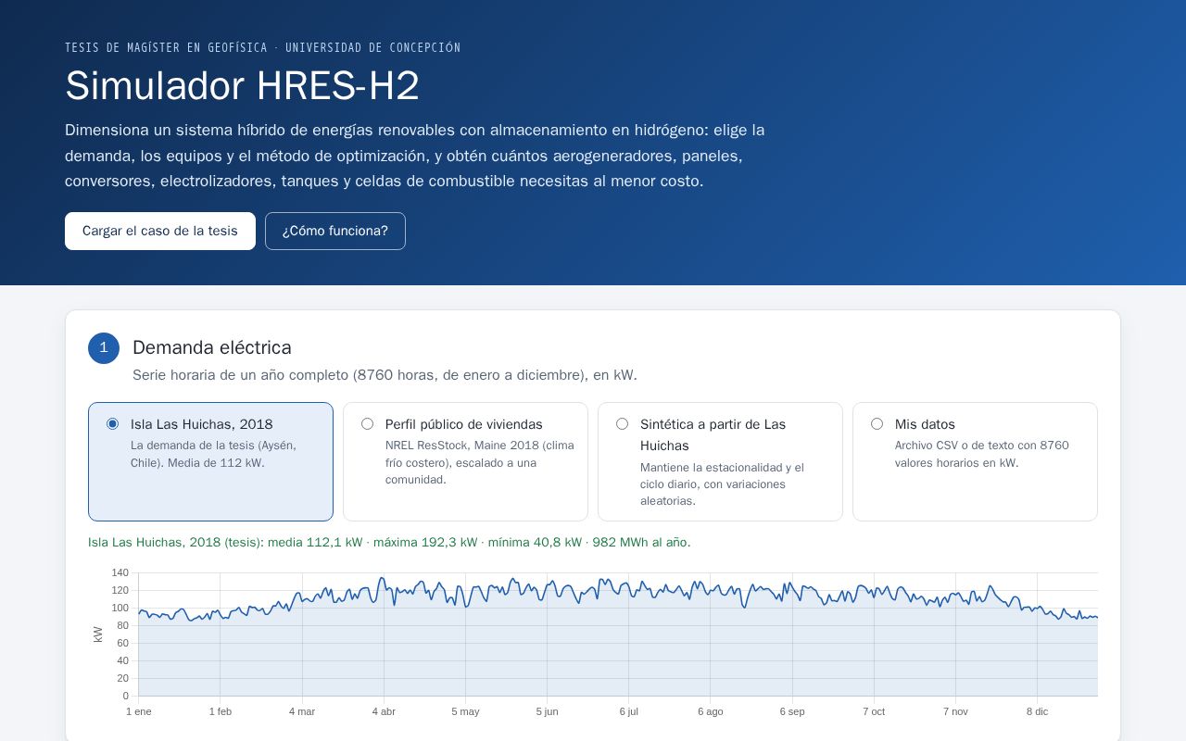1186x741 pixels.
Task: Click the 'Archivo CSV o de texto' description
Action: (x=982, y=454)
